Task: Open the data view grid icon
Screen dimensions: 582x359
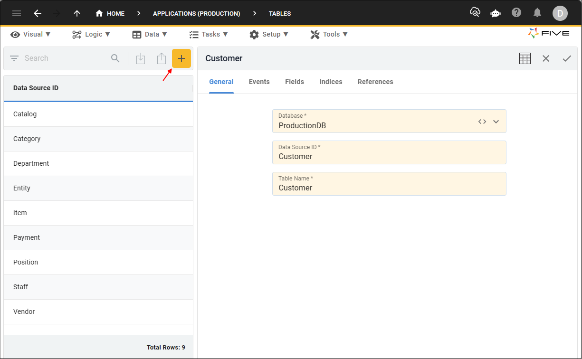Action: [525, 58]
